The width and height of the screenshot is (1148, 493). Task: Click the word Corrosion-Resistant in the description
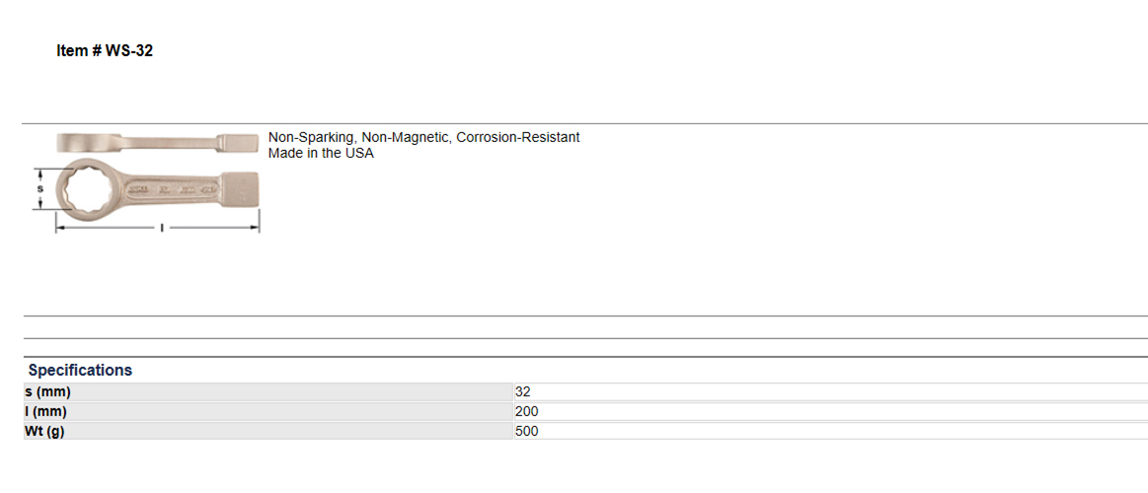[518, 137]
